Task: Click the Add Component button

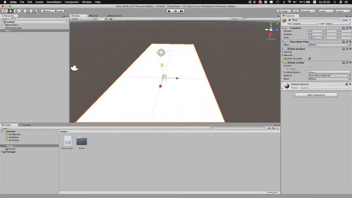Action: tap(316, 95)
